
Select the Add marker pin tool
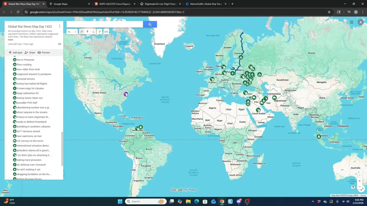point(87,32)
